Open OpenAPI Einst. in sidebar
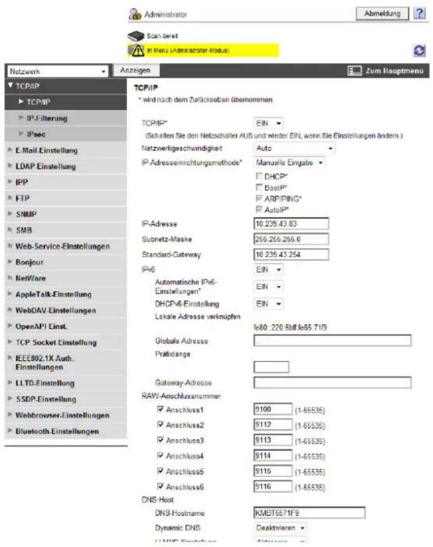Screen dimensions: 433x547 coord(66,327)
